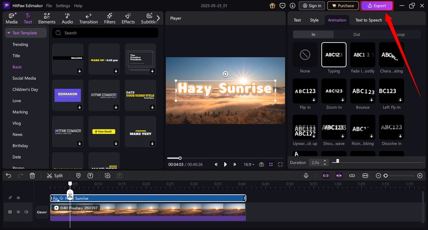This screenshot has height=230, width=428.
Task: Open the Settings menu
Action: 63,5
